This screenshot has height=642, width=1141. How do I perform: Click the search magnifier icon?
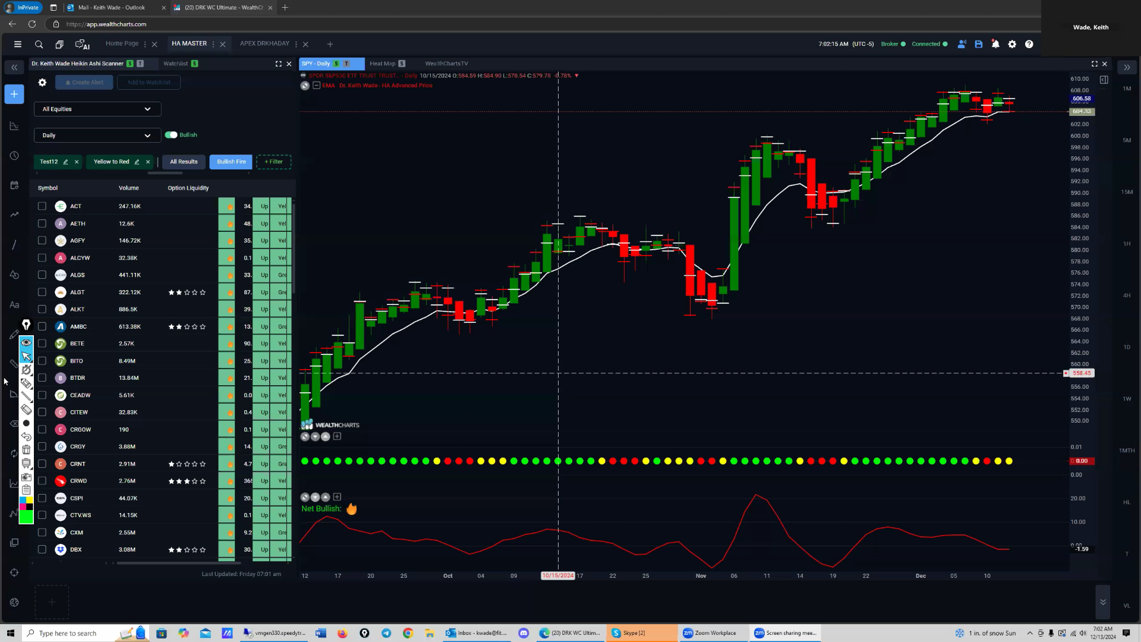[39, 44]
